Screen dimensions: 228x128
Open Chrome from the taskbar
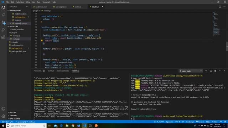[x=73, y=126]
